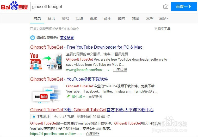Click the Baidu logo
Image resolution: width=198 pixels, height=137 pixels.
click(14, 6)
